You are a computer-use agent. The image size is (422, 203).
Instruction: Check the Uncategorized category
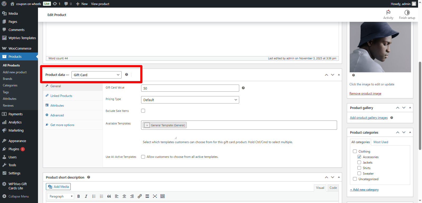pos(355,179)
